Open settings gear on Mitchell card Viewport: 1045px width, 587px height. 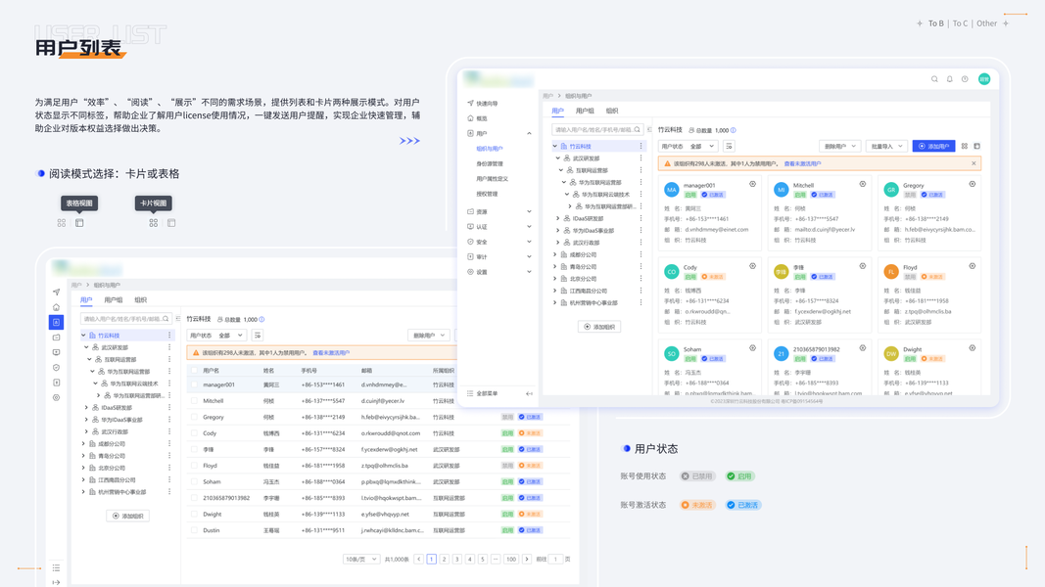pyautogui.click(x=863, y=184)
